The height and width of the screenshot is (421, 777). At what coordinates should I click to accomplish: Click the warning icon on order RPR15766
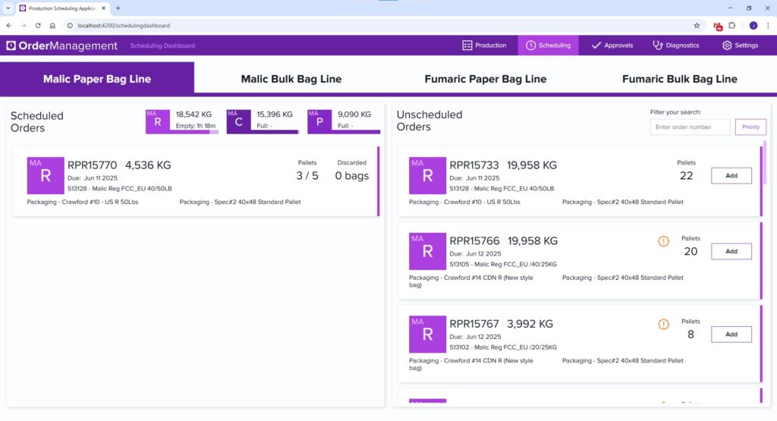coord(663,241)
